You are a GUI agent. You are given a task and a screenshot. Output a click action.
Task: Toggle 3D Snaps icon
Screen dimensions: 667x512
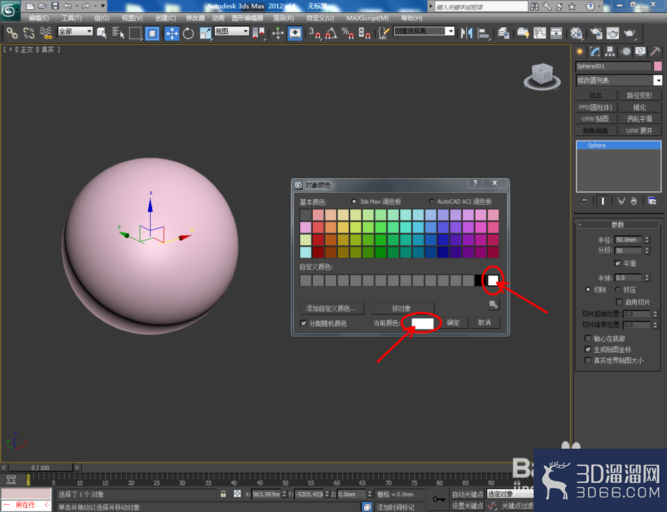pyautogui.click(x=315, y=33)
